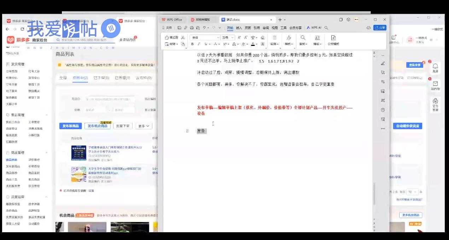Click the Clear Formatting eraser icon

(262, 37)
